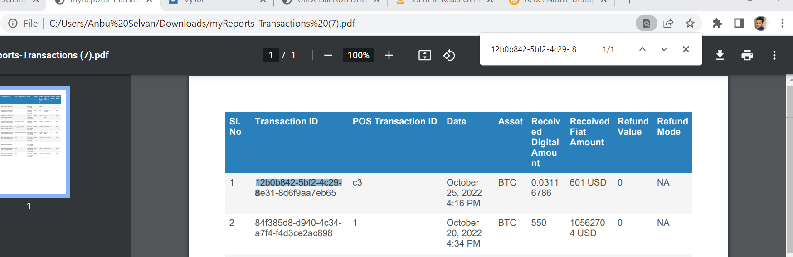793x257 pixels.
Task: Share this page from the address bar
Action: point(668,23)
